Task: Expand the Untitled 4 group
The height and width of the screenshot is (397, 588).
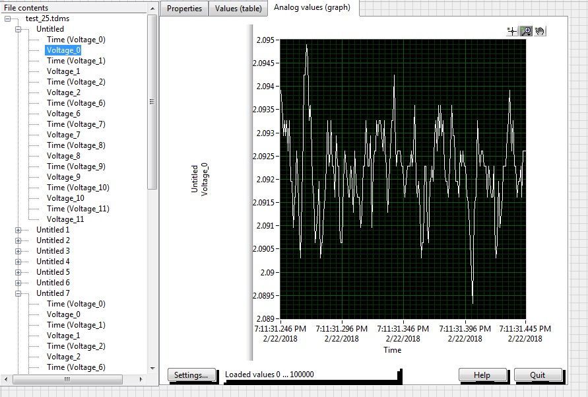Action: coord(18,262)
